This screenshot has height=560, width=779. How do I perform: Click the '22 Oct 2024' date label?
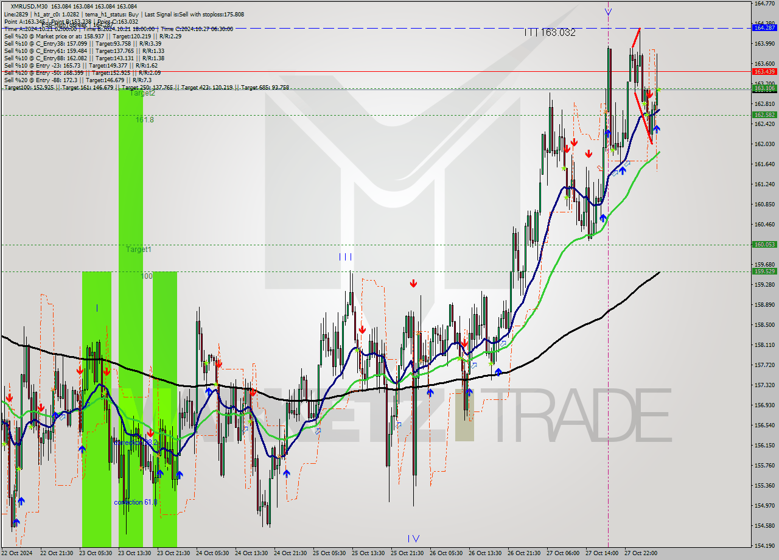17,553
